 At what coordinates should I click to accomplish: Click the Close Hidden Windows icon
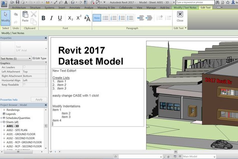[x=92, y=2]
